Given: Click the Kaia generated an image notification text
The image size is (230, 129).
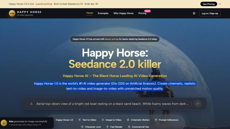Looking at the screenshot, I should 28,121.
